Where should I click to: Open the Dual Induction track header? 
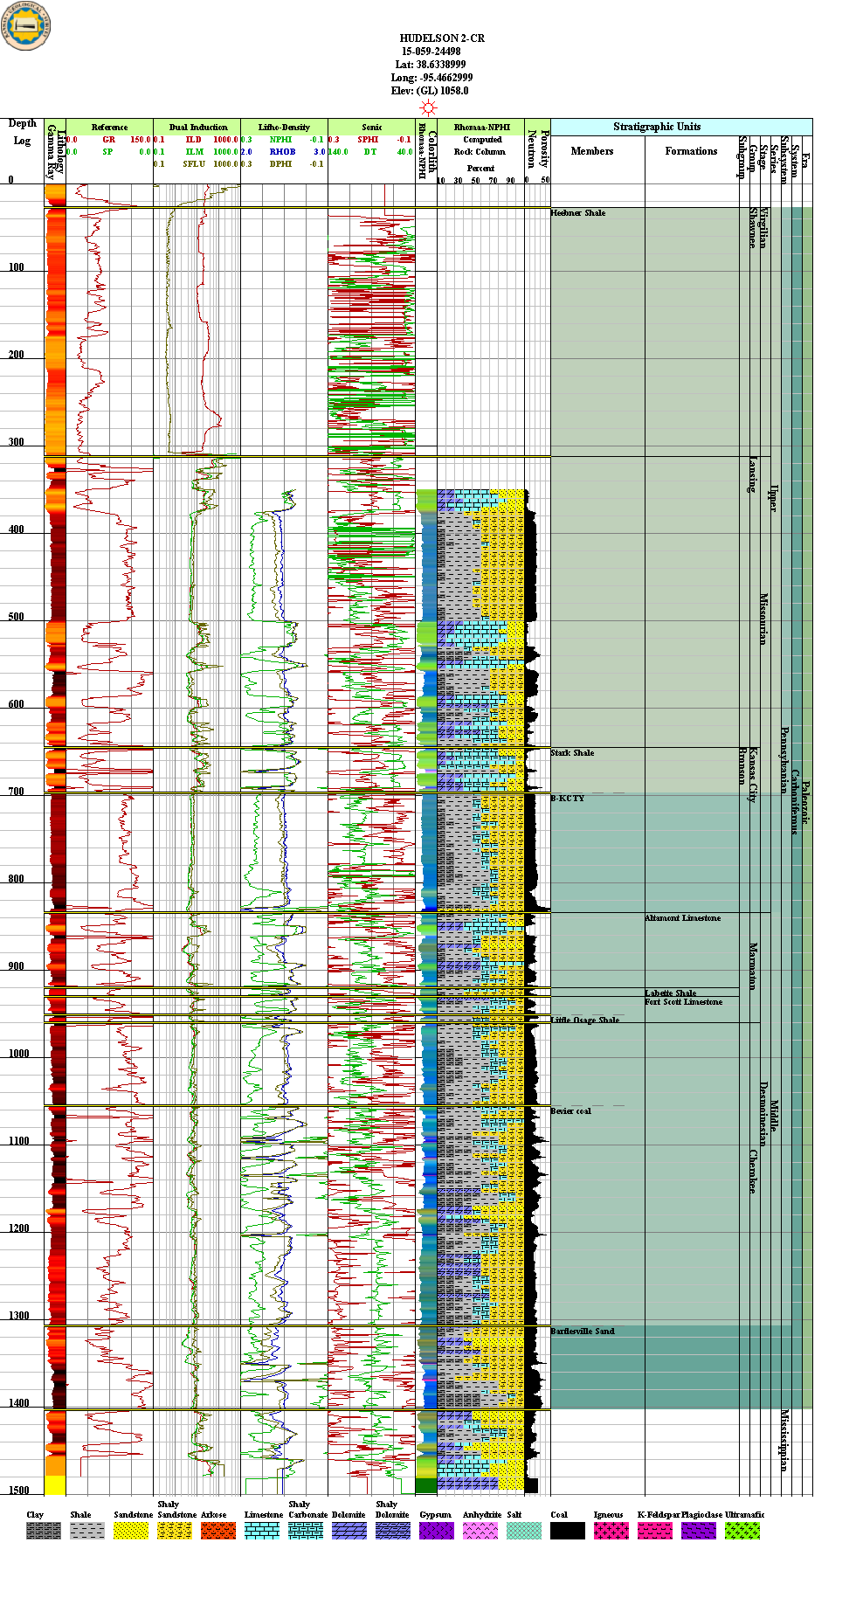click(197, 128)
